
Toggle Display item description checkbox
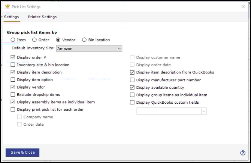tap(13, 72)
